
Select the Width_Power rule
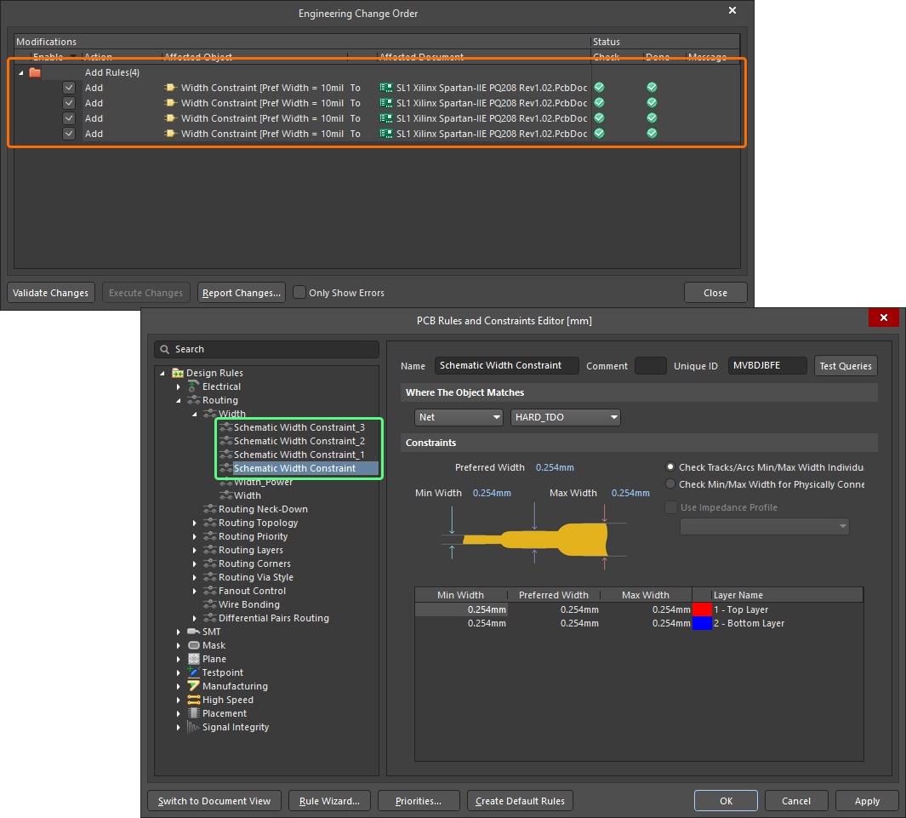263,482
